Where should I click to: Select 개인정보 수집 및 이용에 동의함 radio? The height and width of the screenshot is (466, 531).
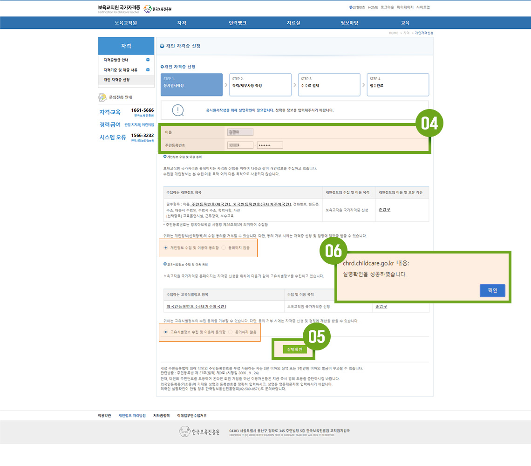166,247
